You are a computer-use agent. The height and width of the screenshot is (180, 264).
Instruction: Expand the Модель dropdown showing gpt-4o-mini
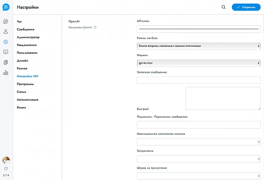(x=198, y=63)
